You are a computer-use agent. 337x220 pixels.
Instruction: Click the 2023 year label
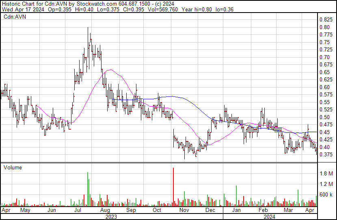coord(111,216)
